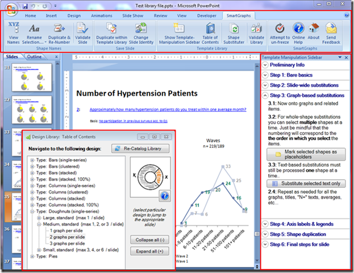Click Duplicate & Re-Number icon
This screenshot has height=273, width=354.
point(59,33)
